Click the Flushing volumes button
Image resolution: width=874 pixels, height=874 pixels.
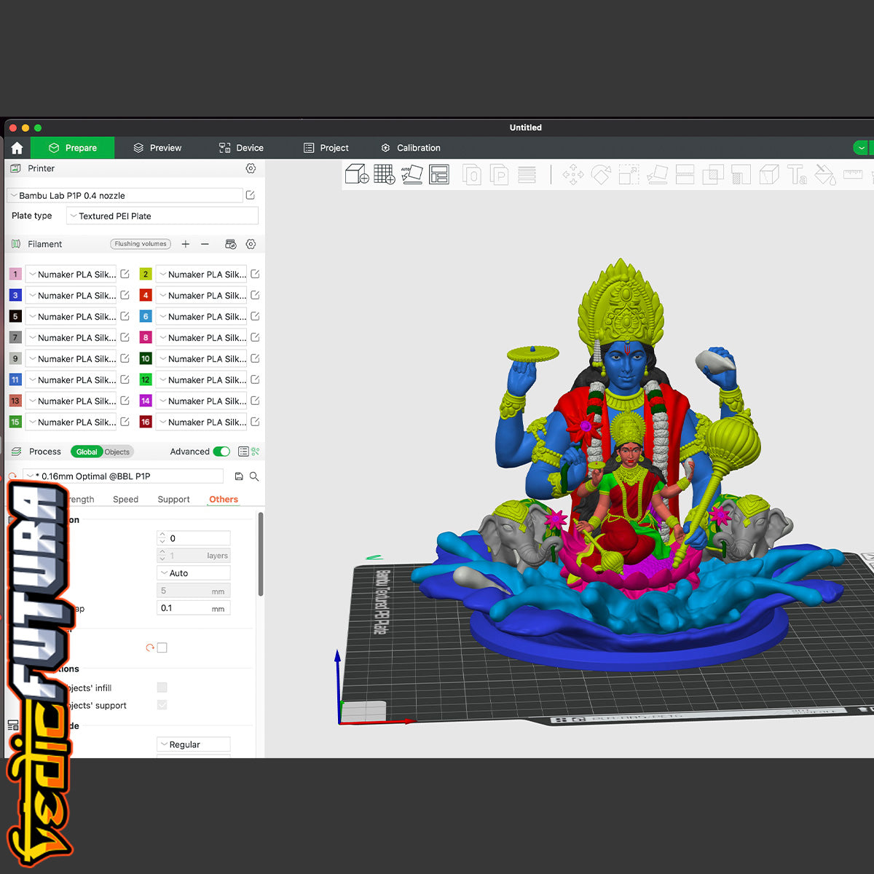(x=141, y=244)
